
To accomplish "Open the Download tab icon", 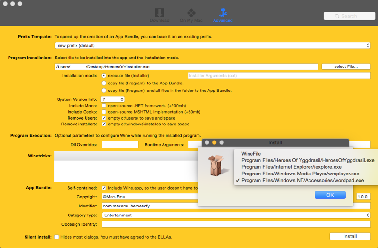I will (x=159, y=13).
